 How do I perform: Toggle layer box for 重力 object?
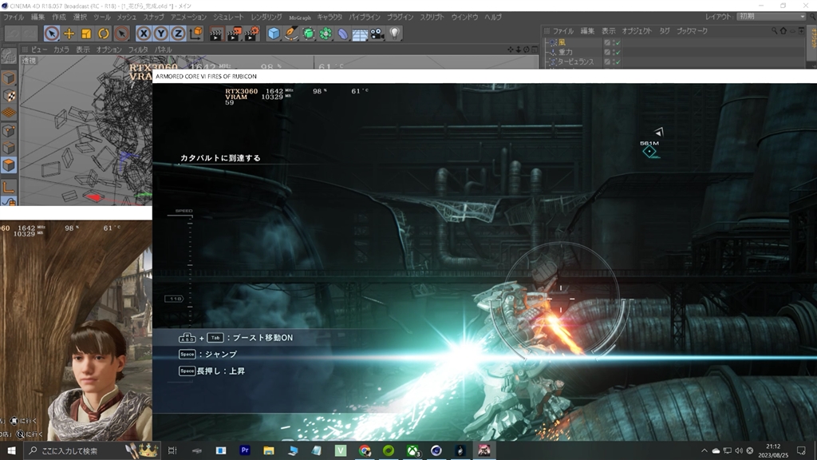pyautogui.click(x=607, y=52)
